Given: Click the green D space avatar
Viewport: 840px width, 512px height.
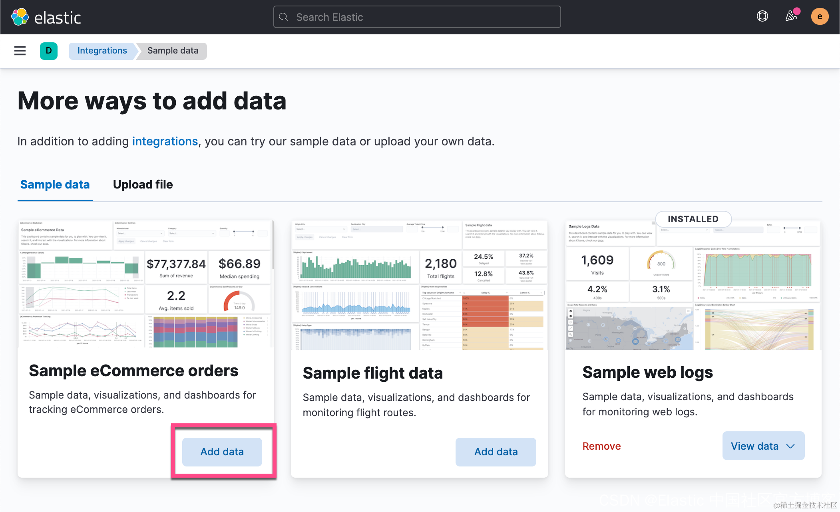Looking at the screenshot, I should coord(49,51).
